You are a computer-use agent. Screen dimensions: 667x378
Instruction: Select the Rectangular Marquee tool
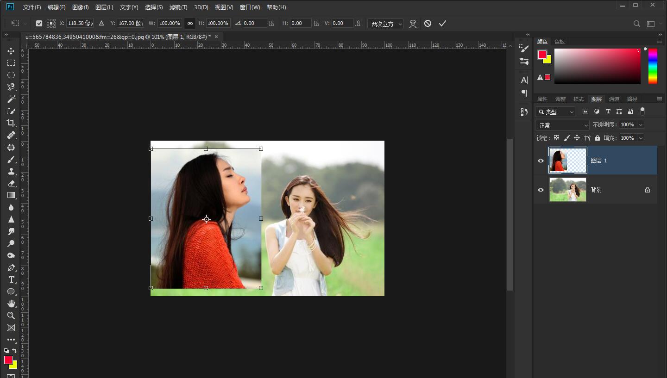tap(11, 63)
